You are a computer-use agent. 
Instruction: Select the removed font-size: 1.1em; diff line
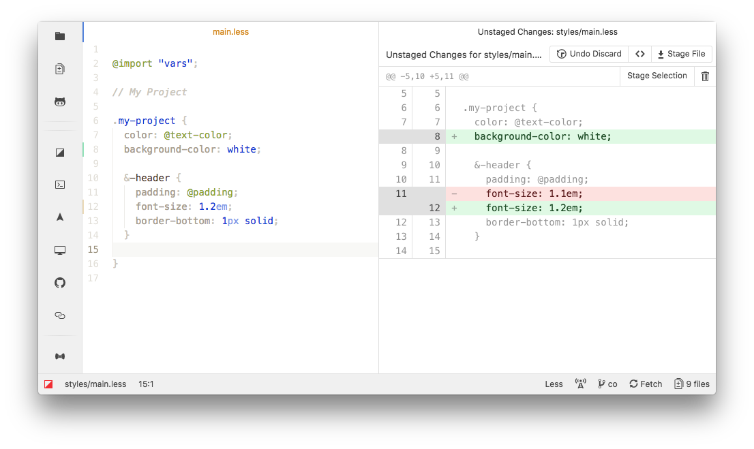(547, 193)
